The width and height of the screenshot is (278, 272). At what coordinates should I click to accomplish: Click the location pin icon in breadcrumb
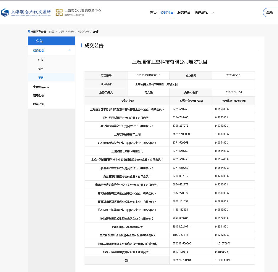[x=29, y=31]
